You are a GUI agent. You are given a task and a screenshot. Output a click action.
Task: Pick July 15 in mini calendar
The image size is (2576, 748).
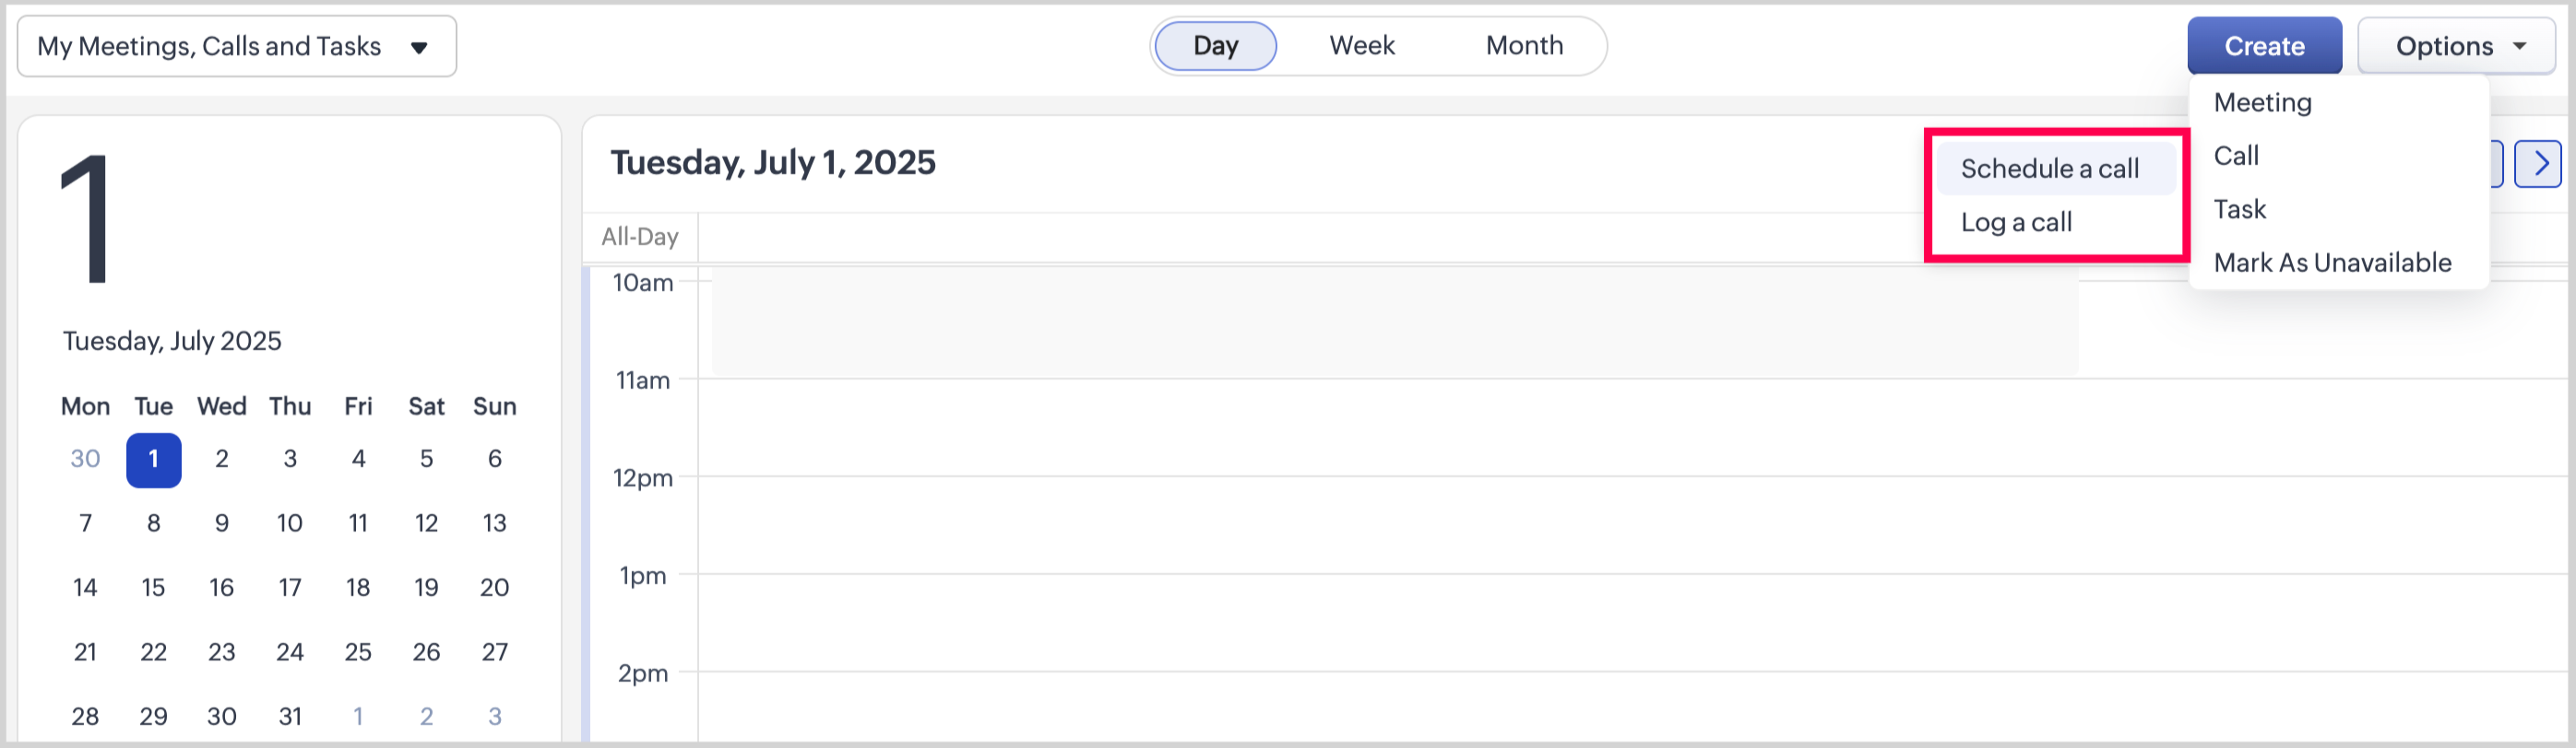[153, 587]
